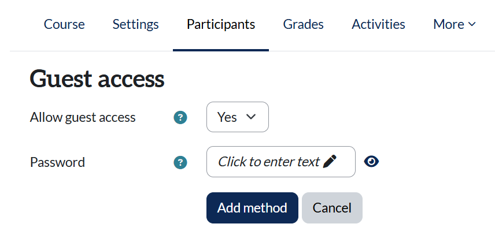This screenshot has height=246, width=495.
Task: Switch to the Course tab
Action: click(64, 24)
